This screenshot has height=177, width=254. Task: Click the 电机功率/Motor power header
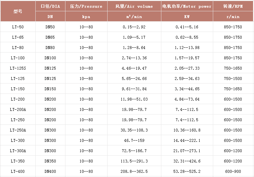[187, 6]
